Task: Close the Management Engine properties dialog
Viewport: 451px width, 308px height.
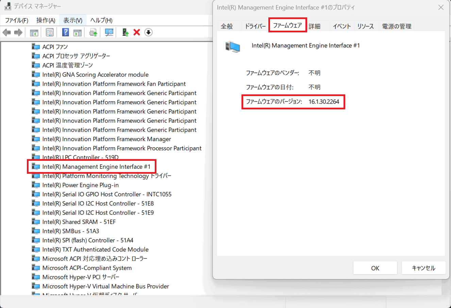Action: pyautogui.click(x=441, y=7)
